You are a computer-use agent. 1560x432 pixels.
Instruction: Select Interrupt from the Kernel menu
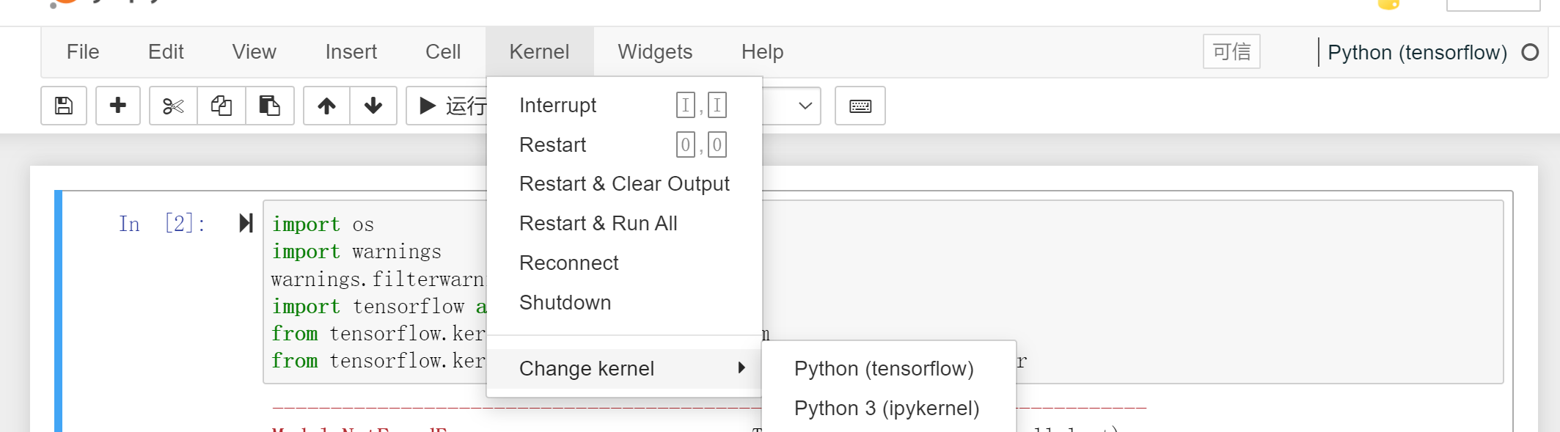557,106
